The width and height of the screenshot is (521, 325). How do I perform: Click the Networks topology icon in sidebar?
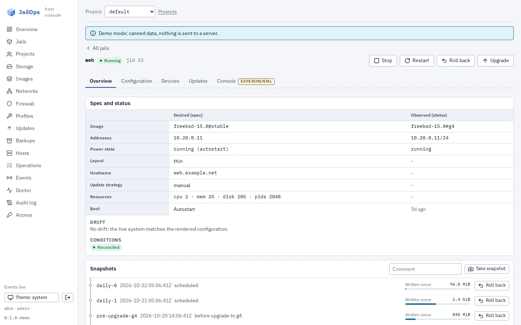[x=9, y=91]
